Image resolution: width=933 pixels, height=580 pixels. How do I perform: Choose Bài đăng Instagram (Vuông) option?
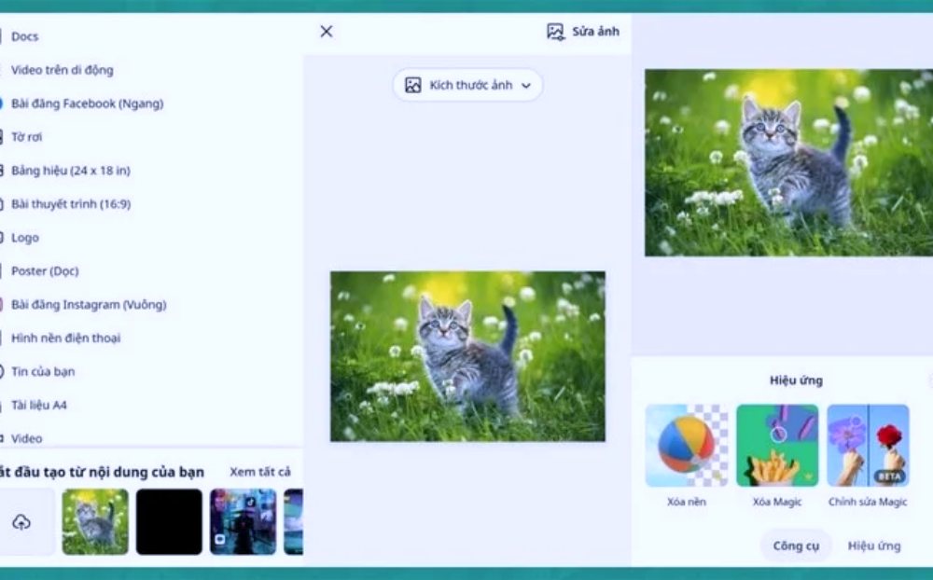coord(89,305)
